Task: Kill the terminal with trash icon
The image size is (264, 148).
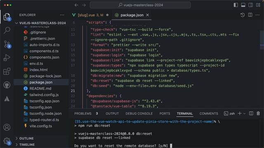Action: click(258, 113)
